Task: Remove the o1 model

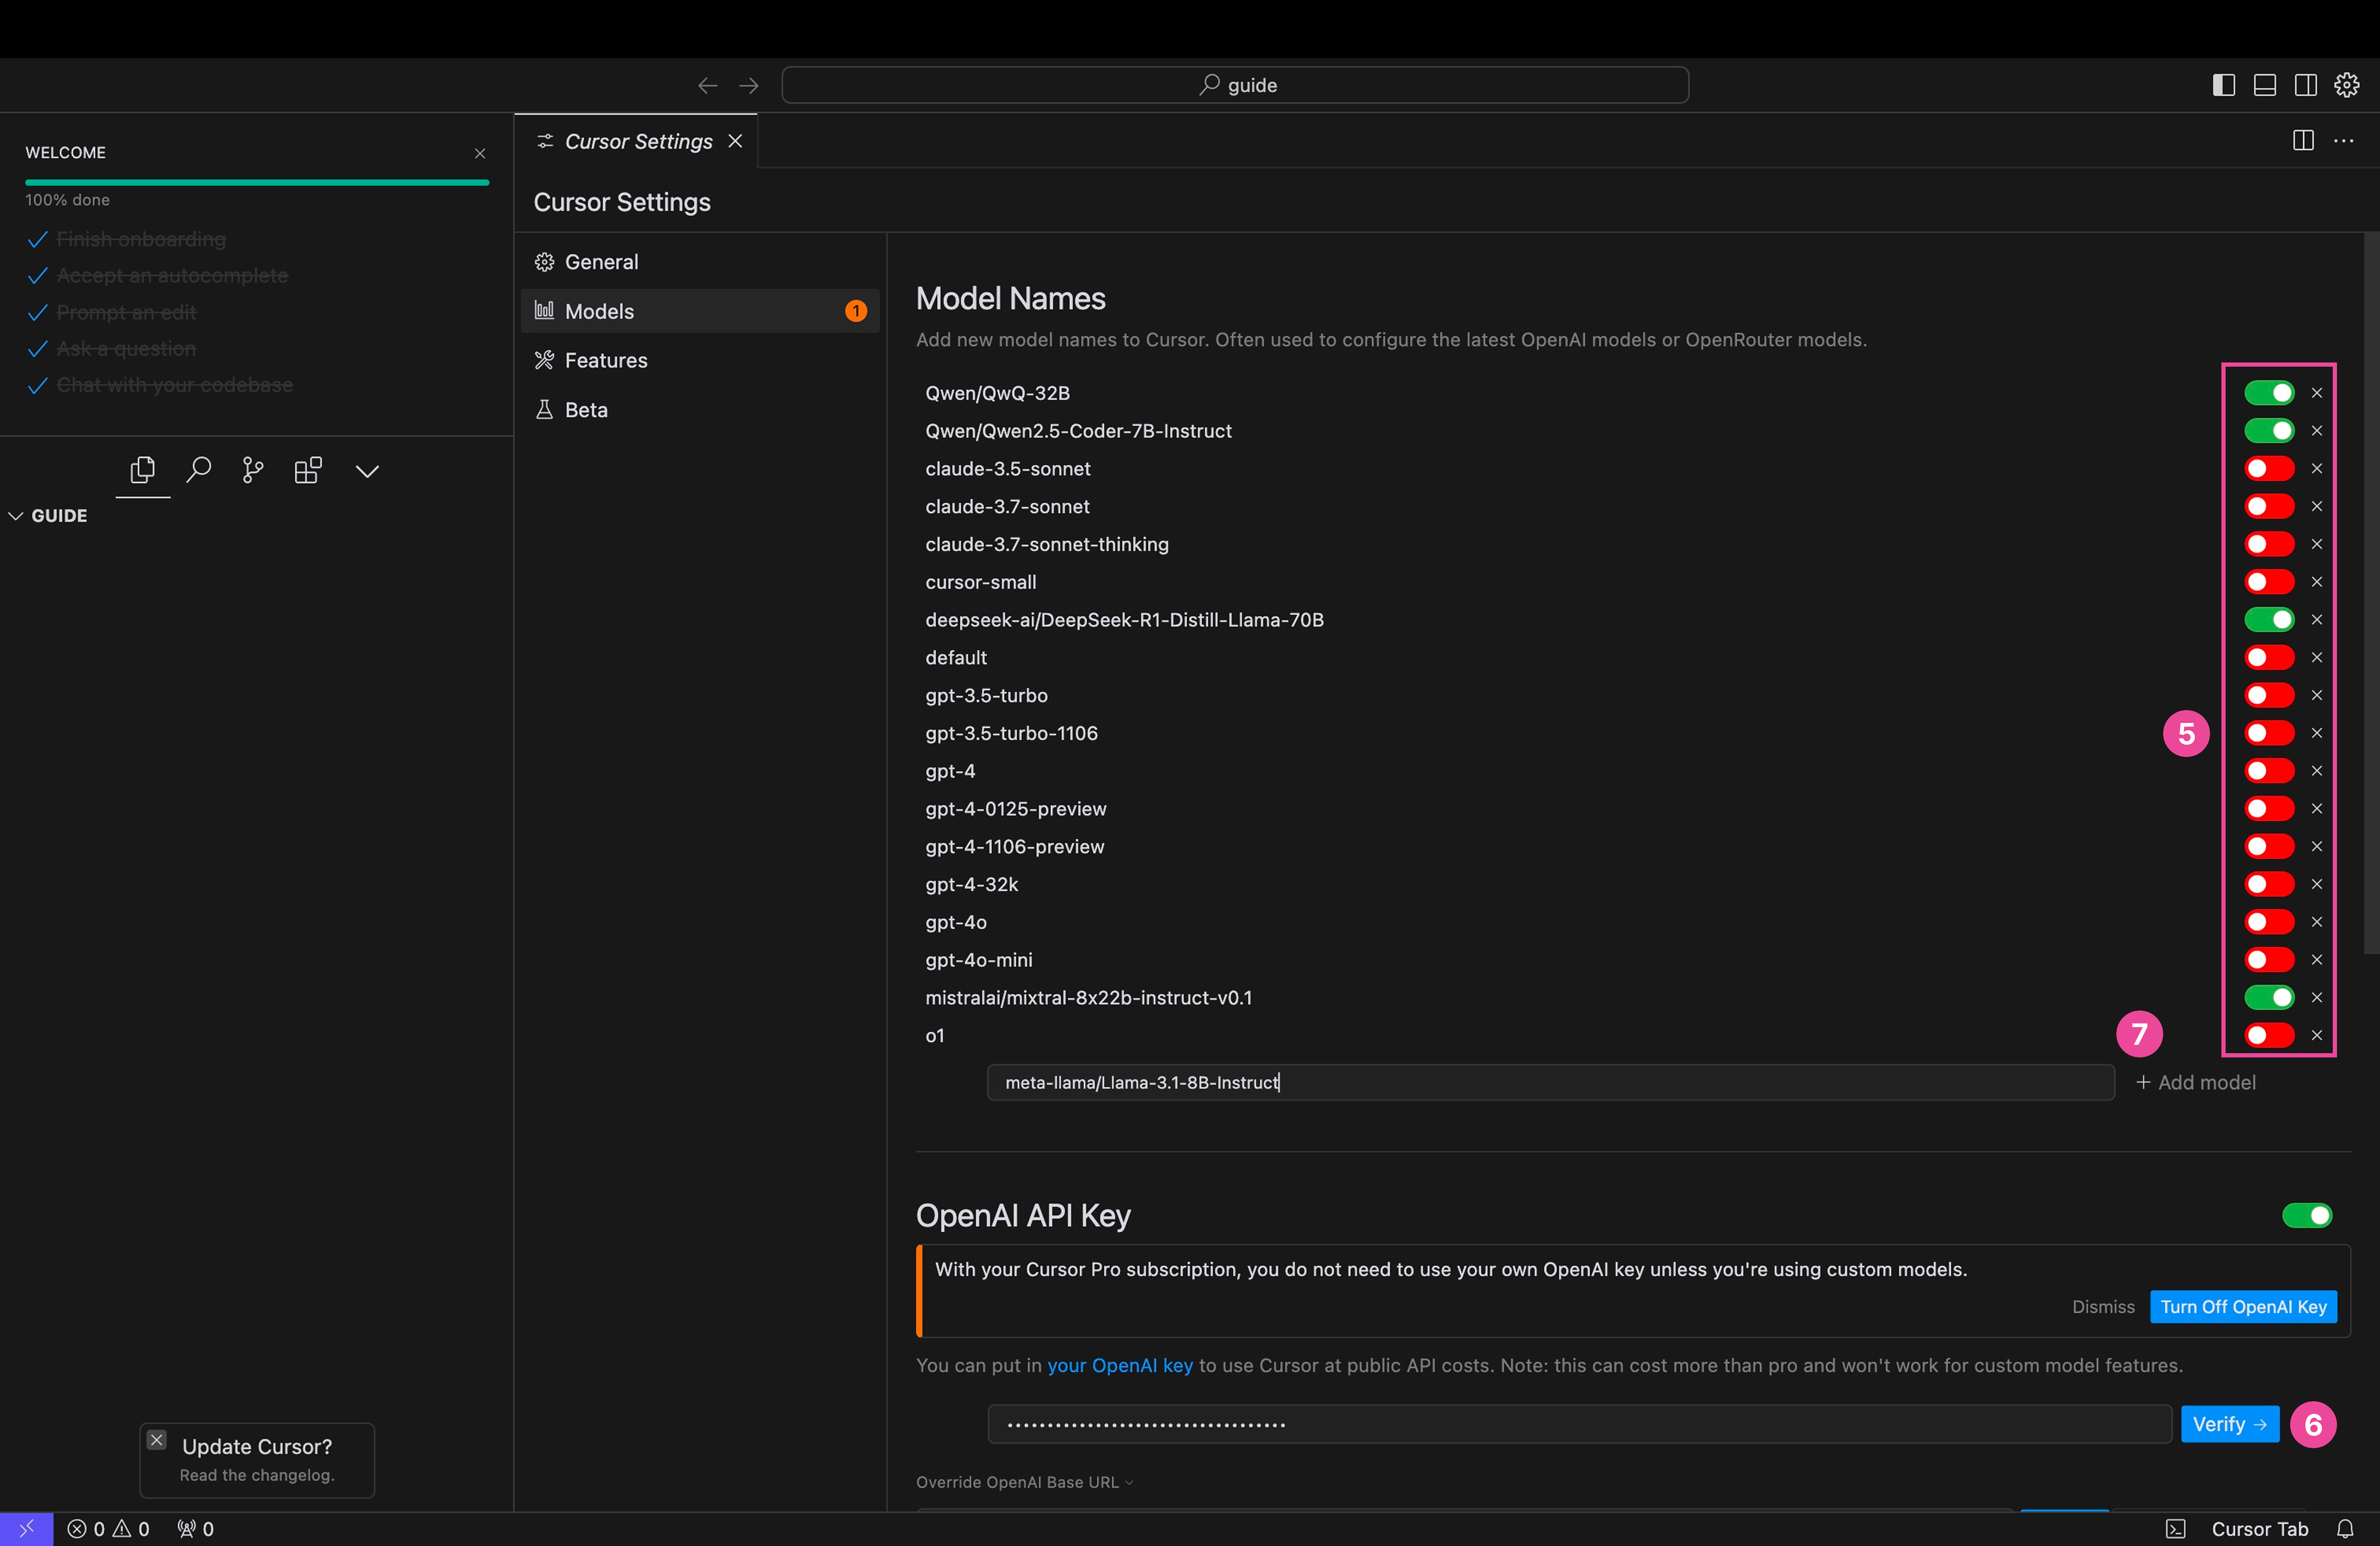Action: click(2317, 1035)
